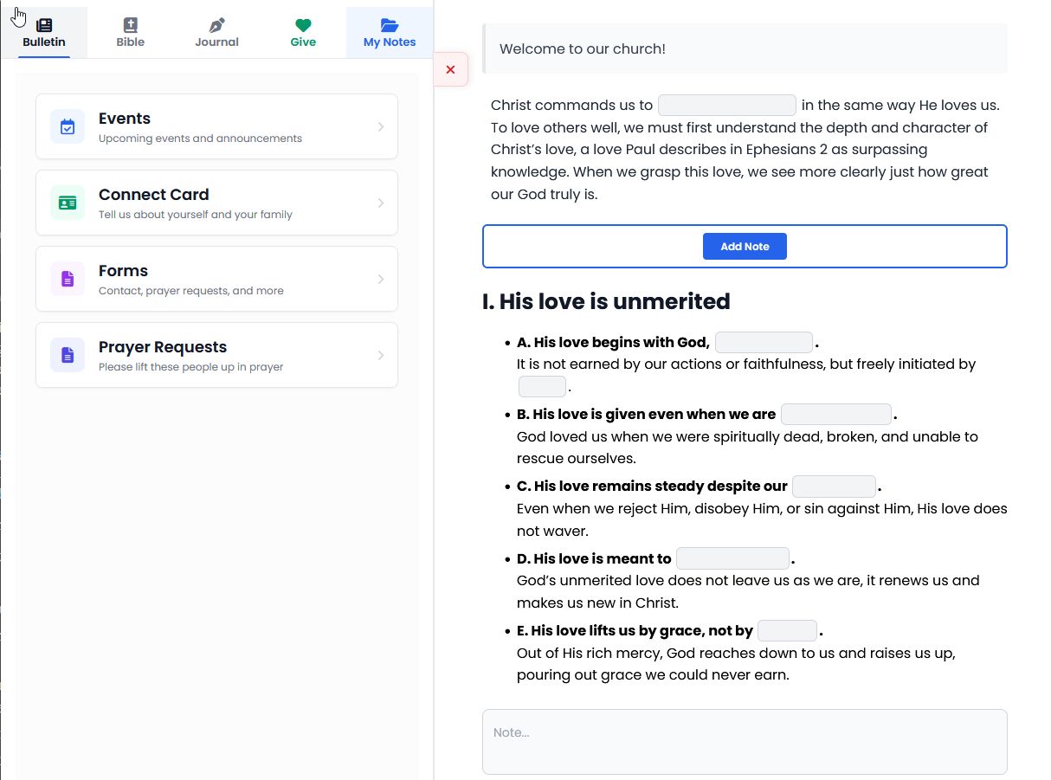Expand the Connect Card row chevron
The image size is (1051, 780).
pos(381,203)
